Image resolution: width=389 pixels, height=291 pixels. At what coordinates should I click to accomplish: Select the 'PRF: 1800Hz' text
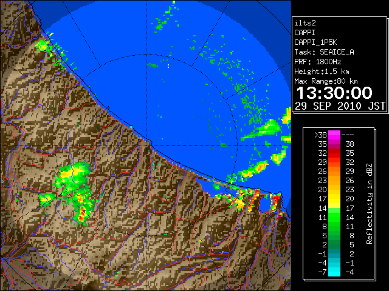(x=317, y=62)
